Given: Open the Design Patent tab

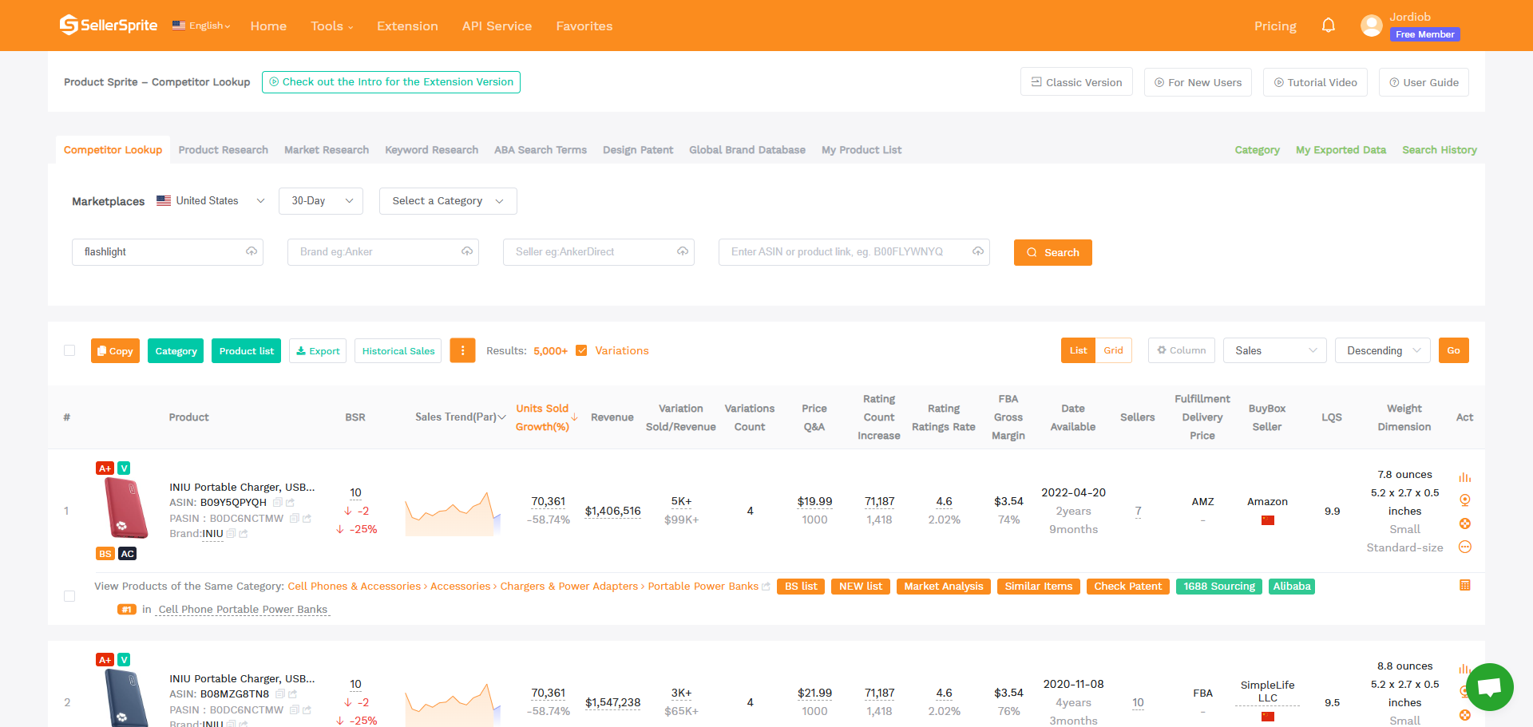Looking at the screenshot, I should [638, 150].
